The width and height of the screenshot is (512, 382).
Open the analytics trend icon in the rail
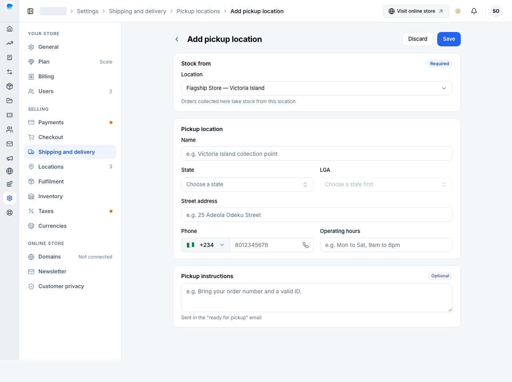(10, 43)
